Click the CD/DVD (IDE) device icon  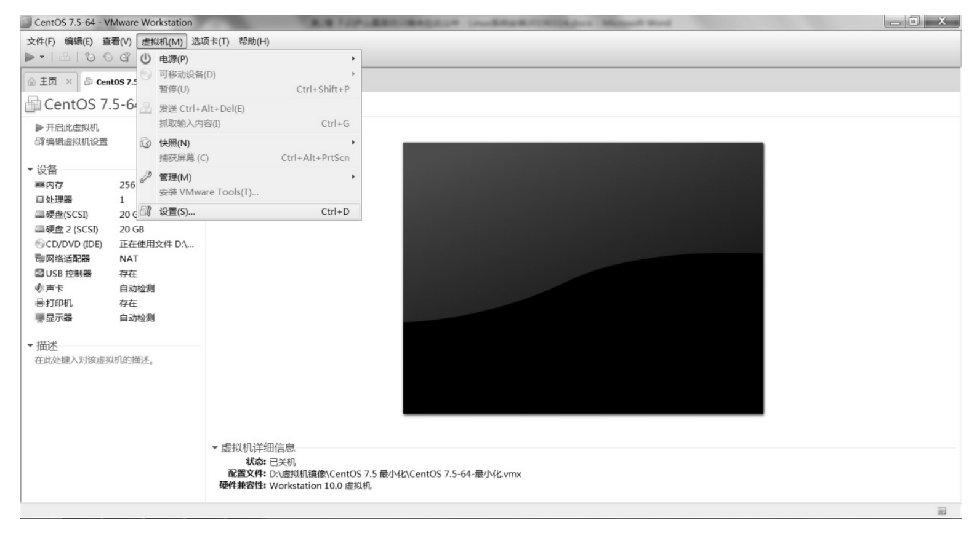point(39,244)
